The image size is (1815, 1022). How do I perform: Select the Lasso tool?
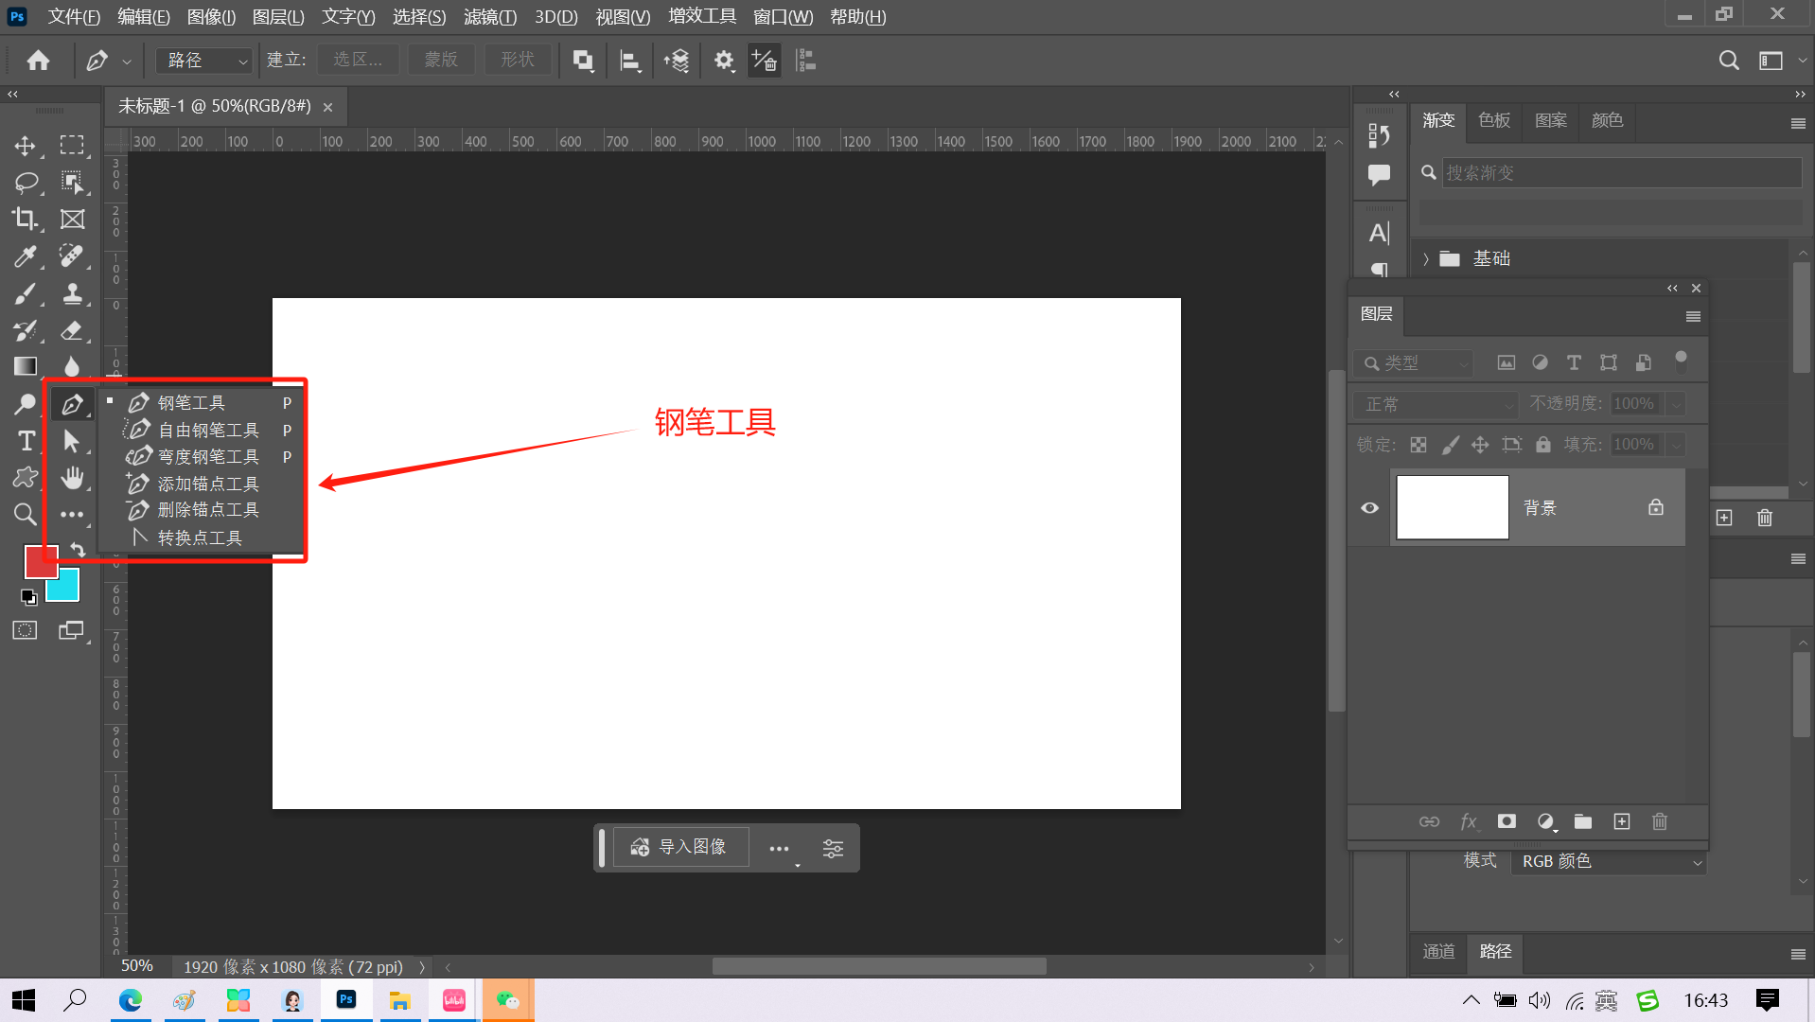[x=25, y=182]
